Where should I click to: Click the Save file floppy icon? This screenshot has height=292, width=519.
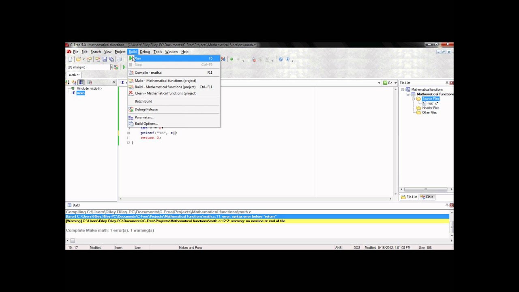click(105, 60)
